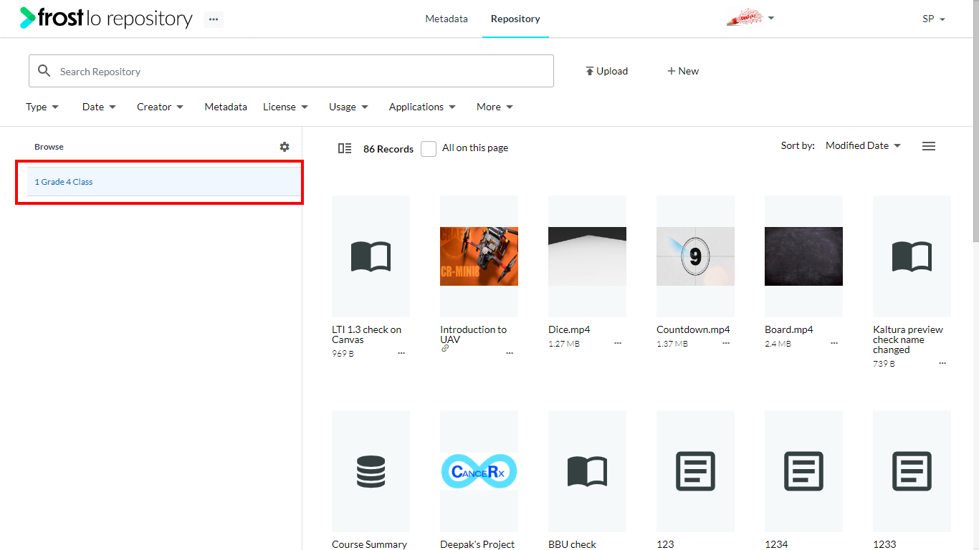Open the Board.mp4 thumbnail
The image size is (979, 550).
pos(803,256)
